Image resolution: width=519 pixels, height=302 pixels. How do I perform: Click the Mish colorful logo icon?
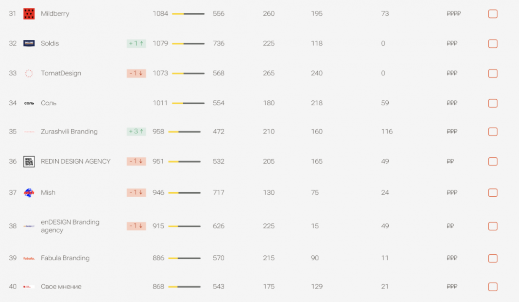click(x=29, y=193)
